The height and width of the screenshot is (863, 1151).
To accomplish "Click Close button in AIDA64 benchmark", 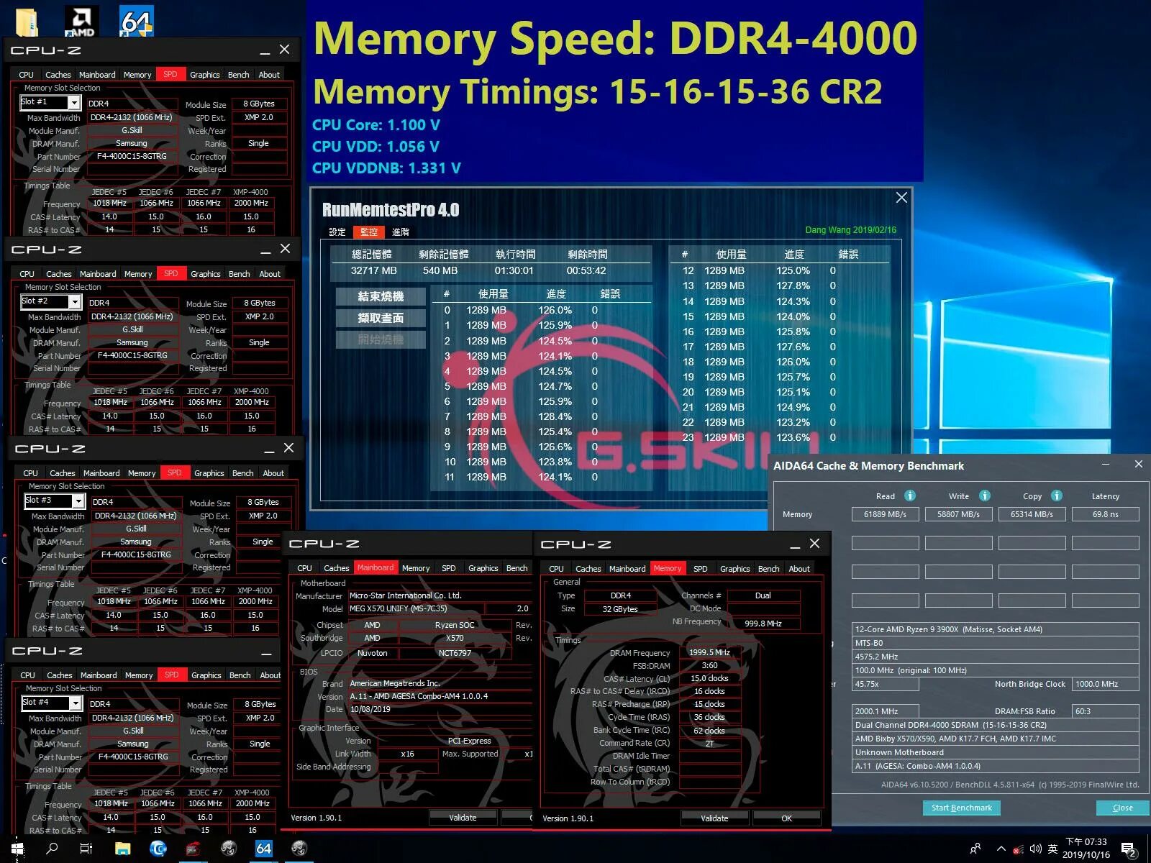I will pyautogui.click(x=1123, y=808).
